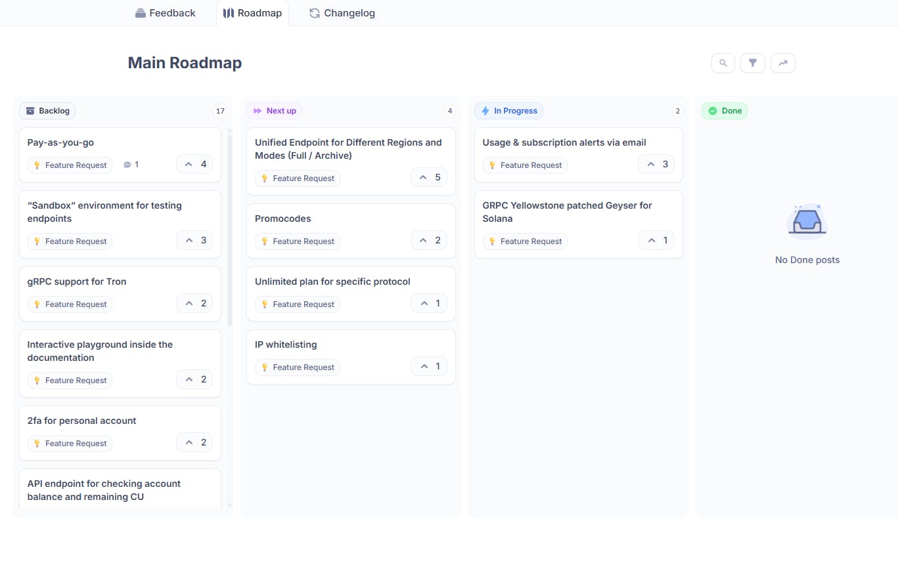
Task: Click the In Progress lightning icon
Action: click(484, 110)
